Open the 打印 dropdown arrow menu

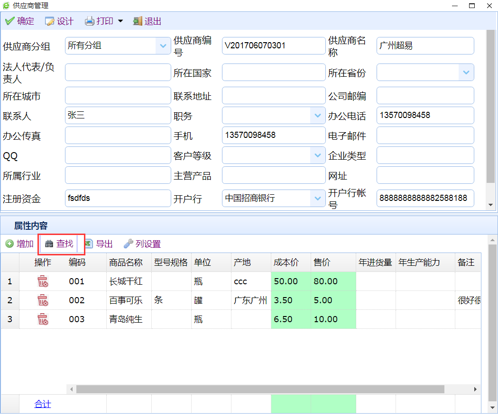click(120, 21)
